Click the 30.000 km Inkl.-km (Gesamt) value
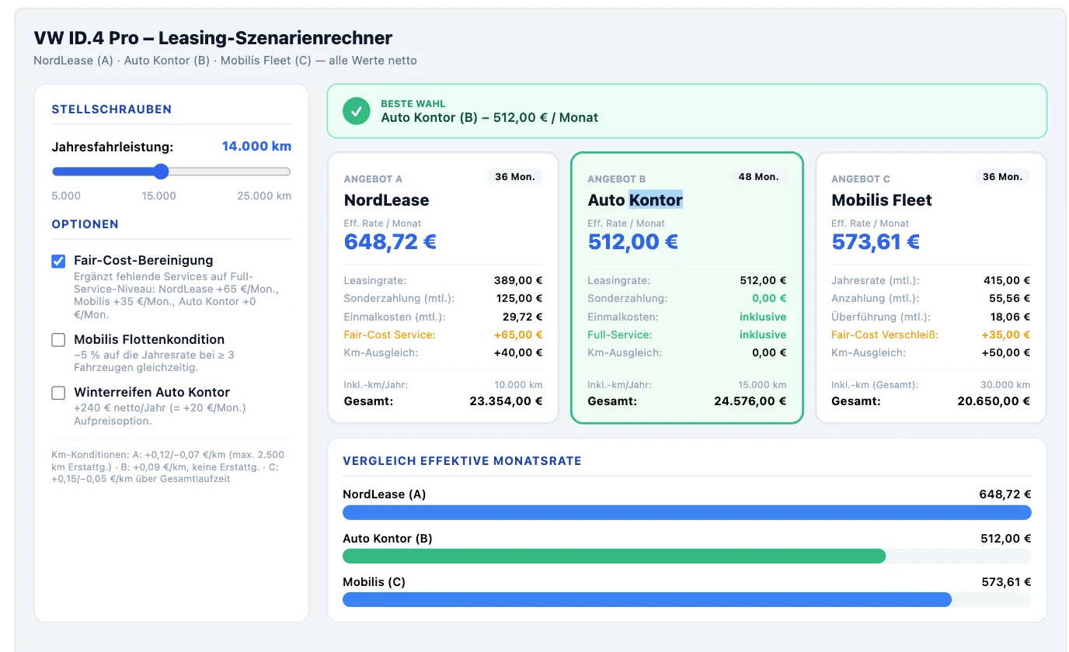 coord(1005,385)
